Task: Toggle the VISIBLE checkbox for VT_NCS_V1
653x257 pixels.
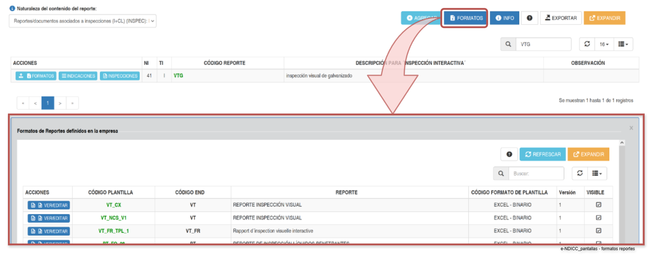Action: click(599, 218)
